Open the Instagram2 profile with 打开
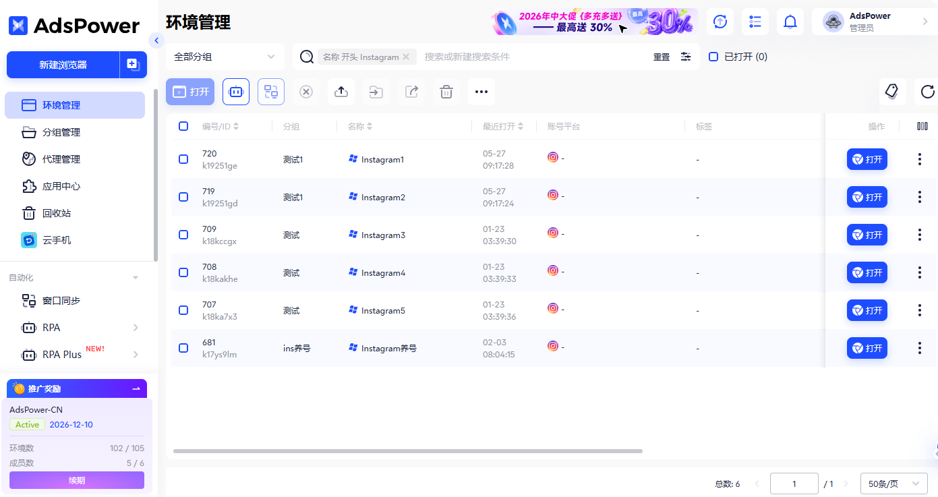 coord(867,197)
